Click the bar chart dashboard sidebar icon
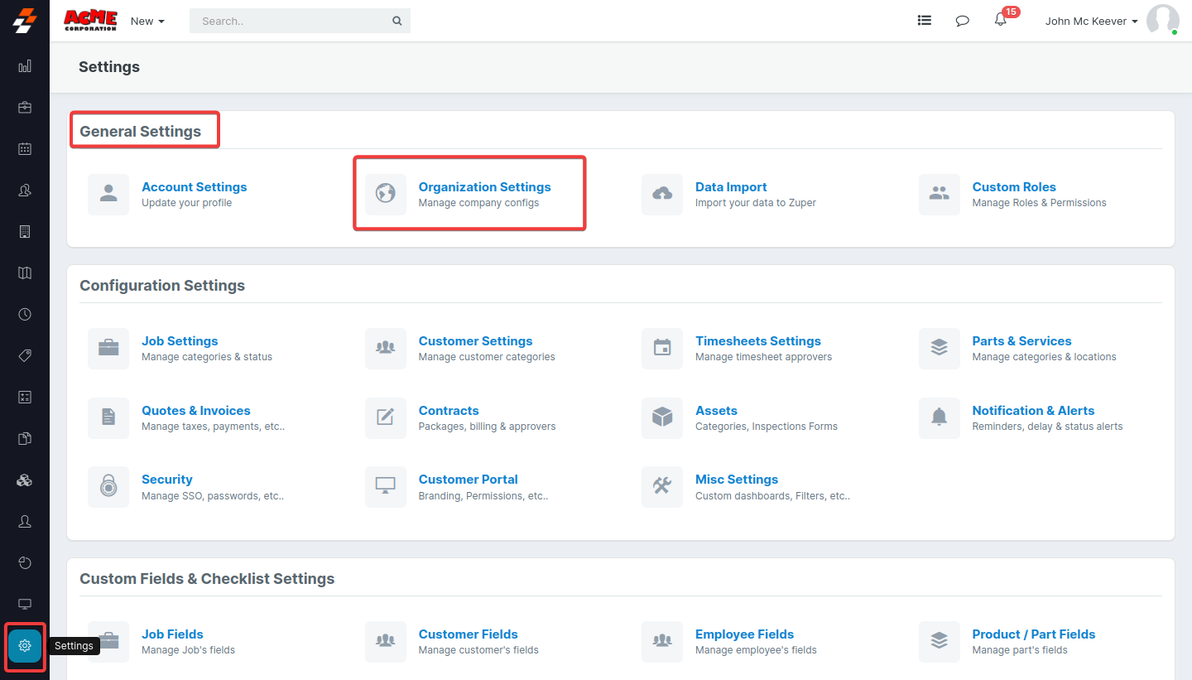 click(x=25, y=66)
